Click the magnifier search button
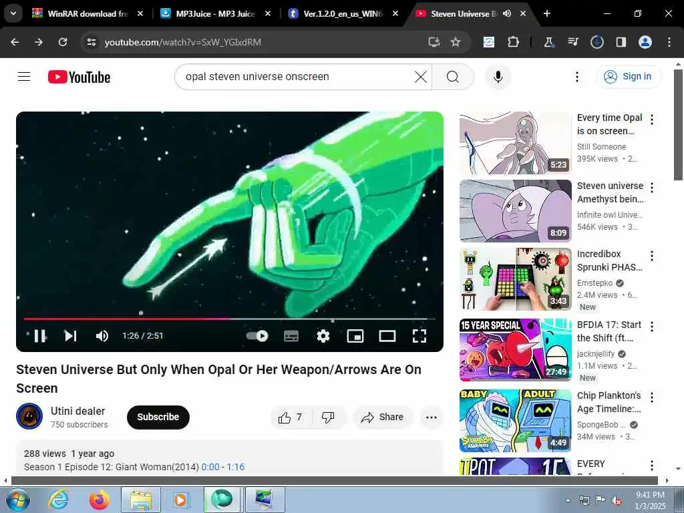The height and width of the screenshot is (513, 684). pyautogui.click(x=453, y=77)
